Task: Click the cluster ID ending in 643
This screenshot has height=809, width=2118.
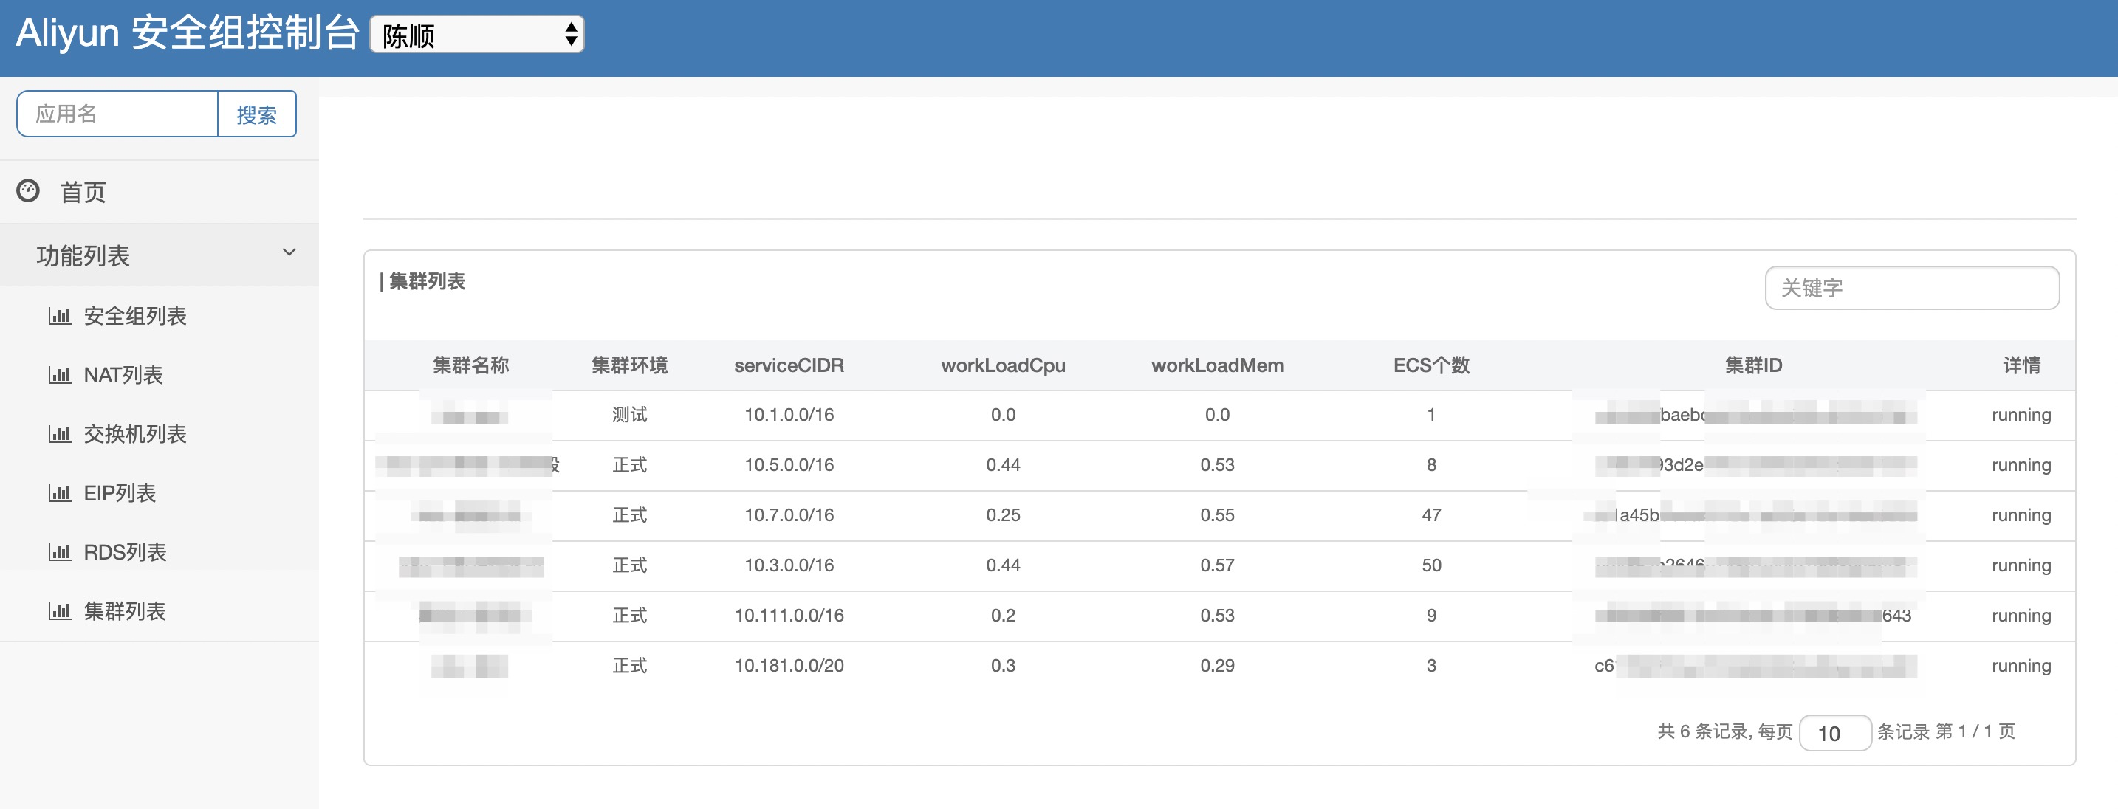Action: coord(1754,615)
